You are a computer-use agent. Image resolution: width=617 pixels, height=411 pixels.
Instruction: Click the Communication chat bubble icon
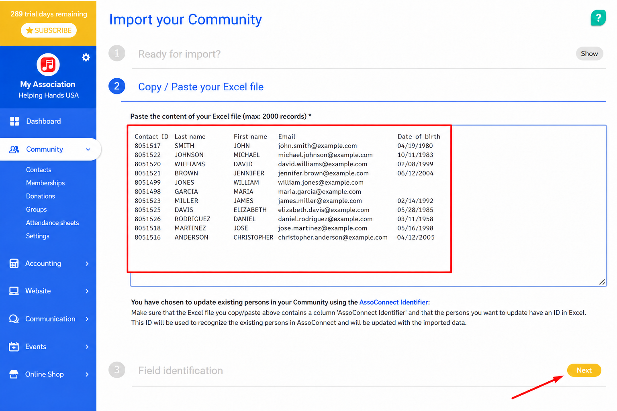pos(14,319)
